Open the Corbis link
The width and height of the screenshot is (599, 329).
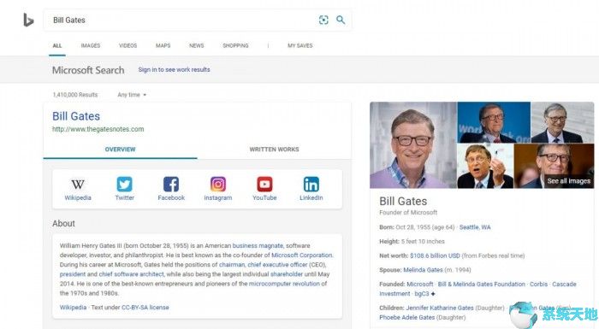click(x=538, y=284)
